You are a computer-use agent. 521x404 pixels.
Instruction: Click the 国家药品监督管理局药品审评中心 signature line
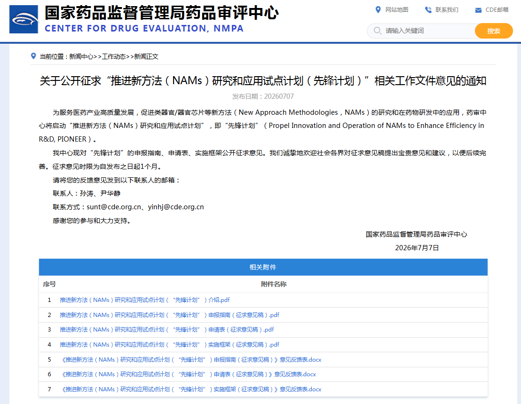[416, 234]
